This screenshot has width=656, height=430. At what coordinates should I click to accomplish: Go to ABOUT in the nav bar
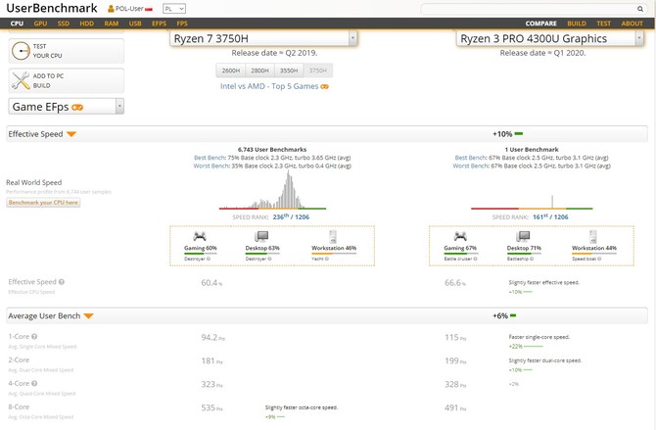point(632,24)
